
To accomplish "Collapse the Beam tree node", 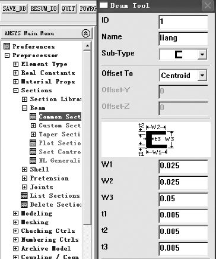I will (x=24, y=108).
